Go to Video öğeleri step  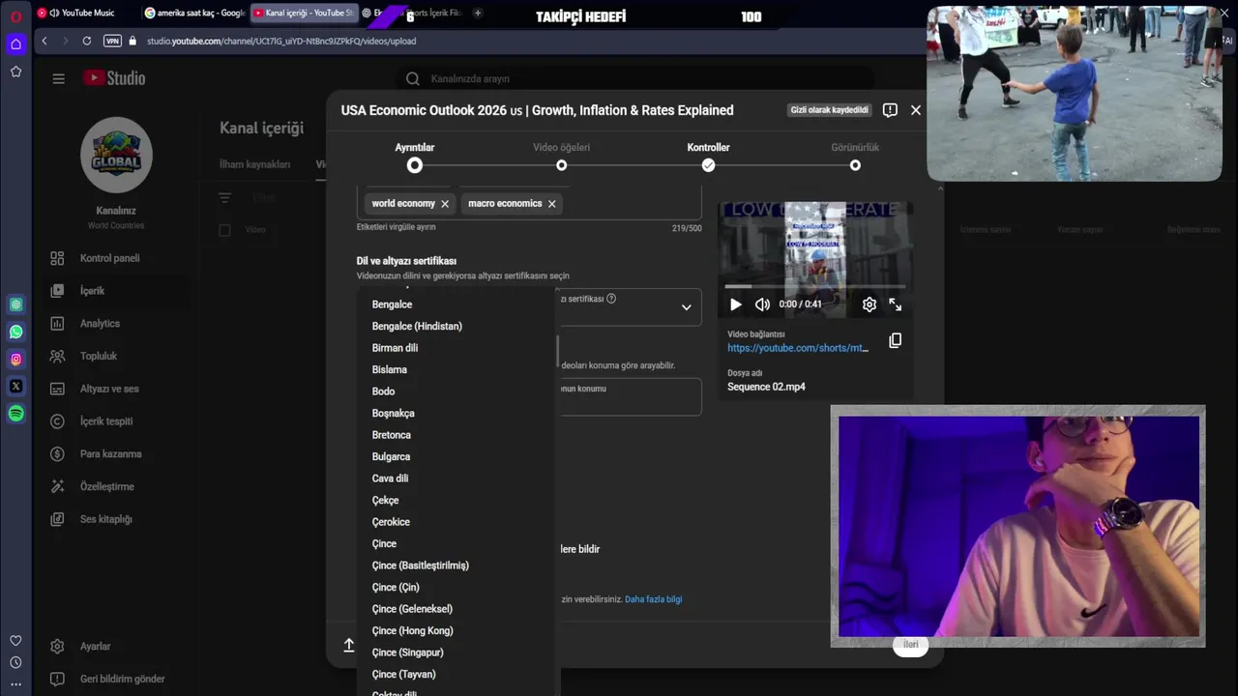pos(561,158)
